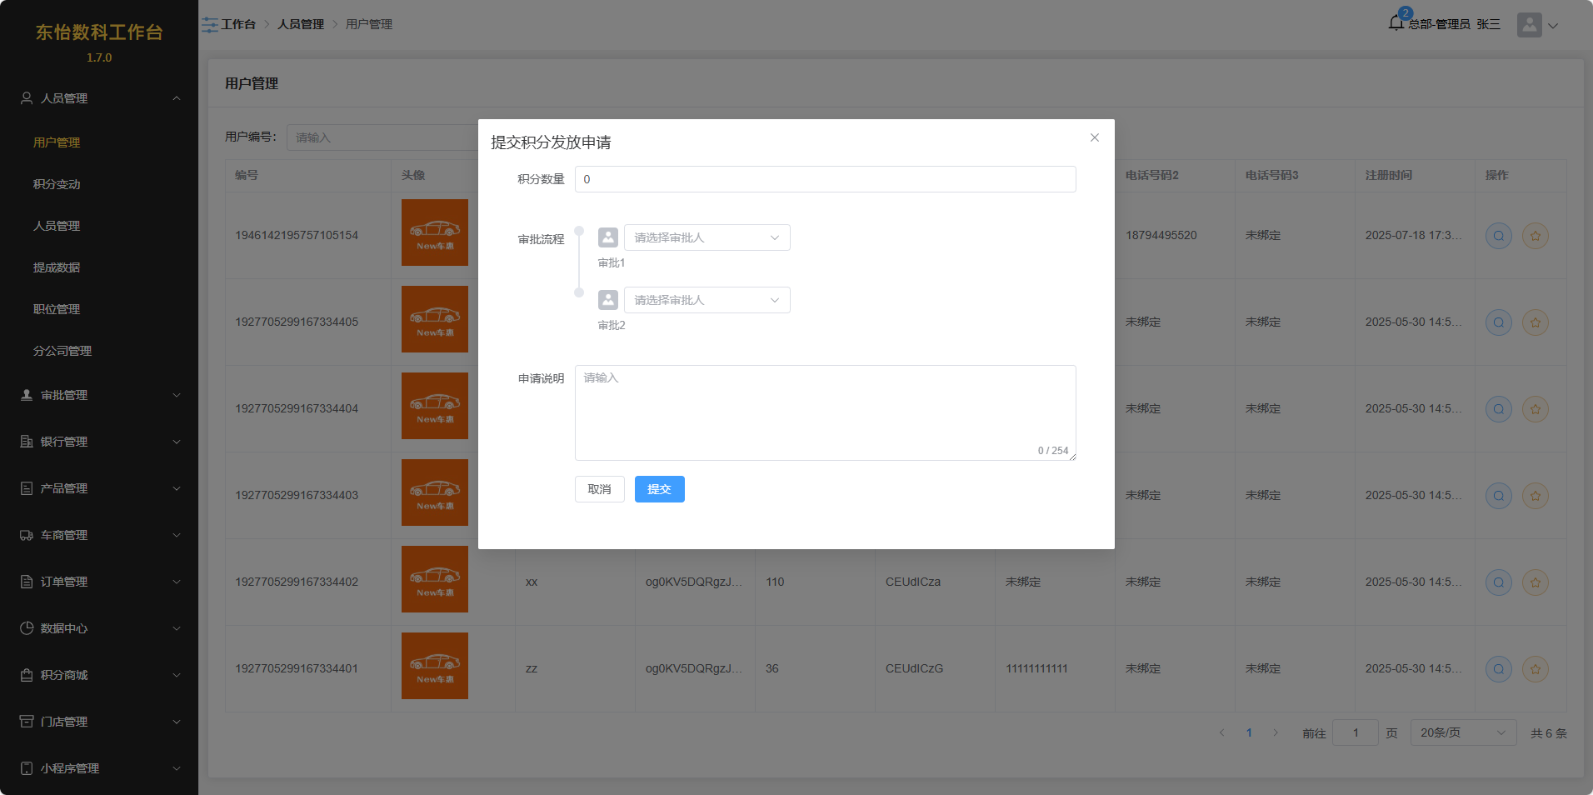The image size is (1593, 795).
Task: Click the star icon in the last row
Action: [x=1535, y=669]
